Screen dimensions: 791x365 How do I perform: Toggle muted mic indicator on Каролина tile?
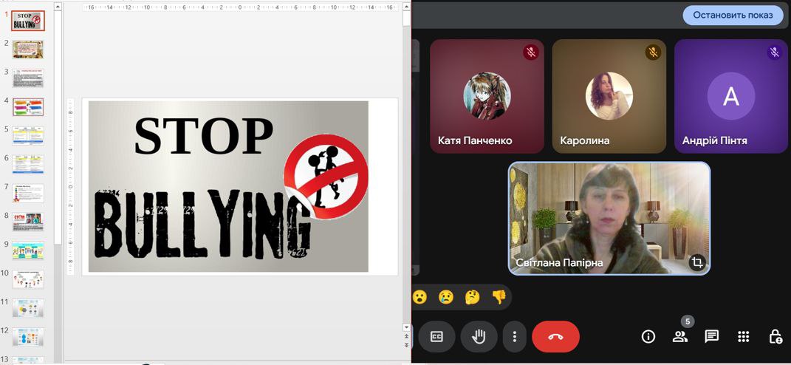[652, 52]
